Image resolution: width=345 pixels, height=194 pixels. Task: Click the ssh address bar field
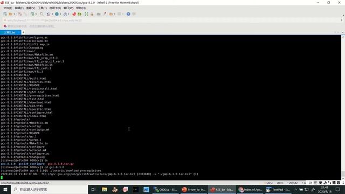(x=171, y=20)
